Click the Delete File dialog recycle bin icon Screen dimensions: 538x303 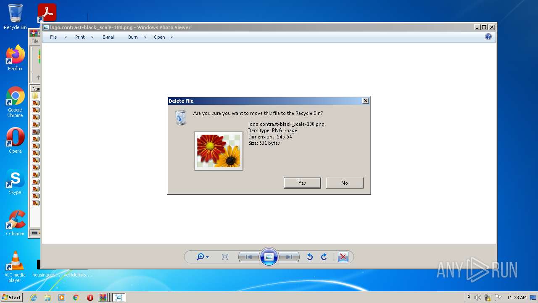tap(181, 117)
